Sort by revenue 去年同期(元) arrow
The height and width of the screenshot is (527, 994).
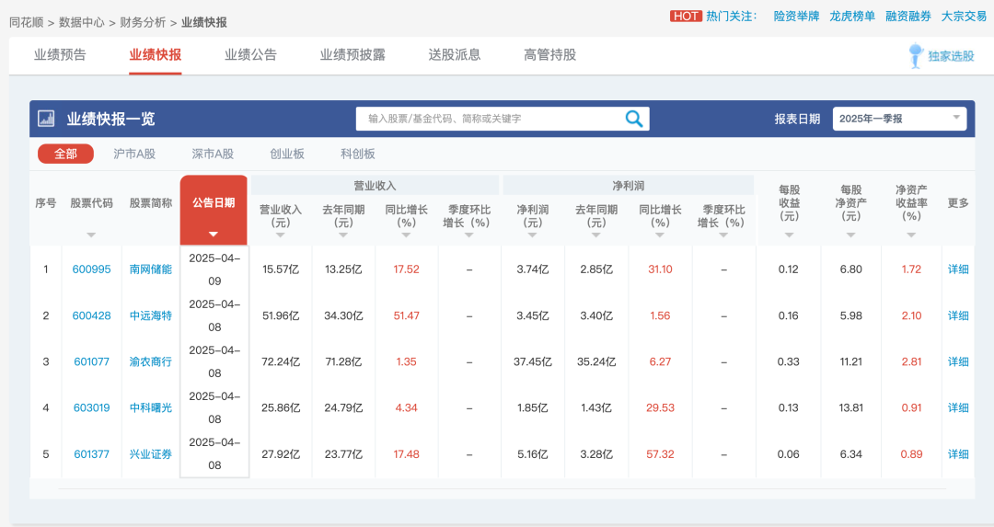coord(343,235)
